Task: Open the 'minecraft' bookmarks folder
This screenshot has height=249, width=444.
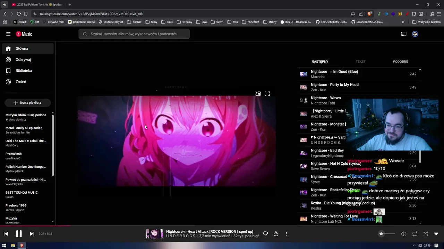Action: coord(250,22)
